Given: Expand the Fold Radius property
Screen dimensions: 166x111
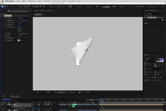Looking at the screenshot, I should click(3, 25).
